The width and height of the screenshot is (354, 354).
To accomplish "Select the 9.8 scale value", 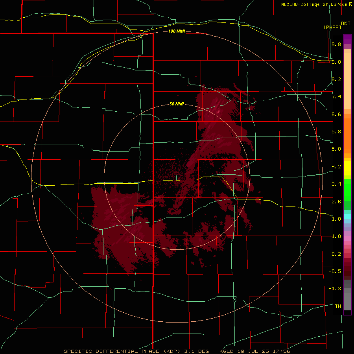I will 336,44.
